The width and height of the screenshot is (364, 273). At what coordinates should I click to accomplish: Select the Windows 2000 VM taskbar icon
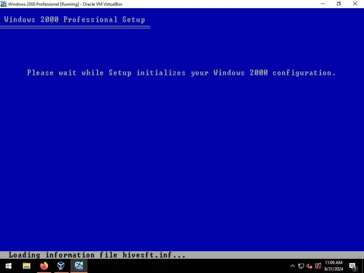pos(79,266)
